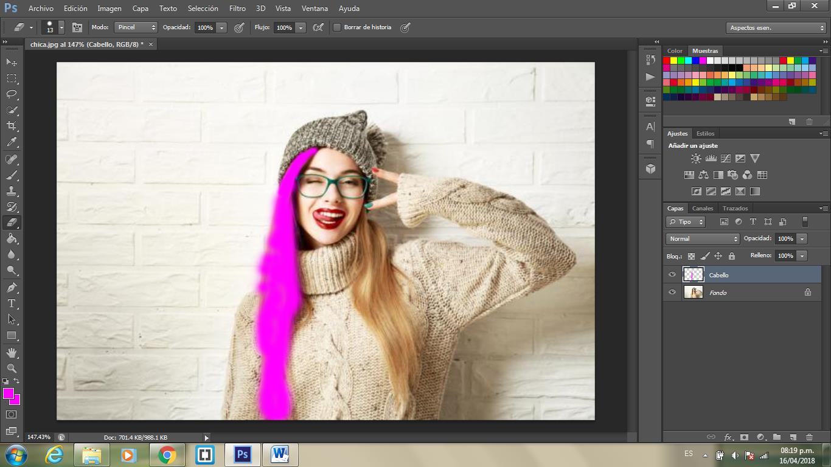This screenshot has width=831, height=467.
Task: Click the Cabello layer thumbnail
Action: [x=694, y=275]
